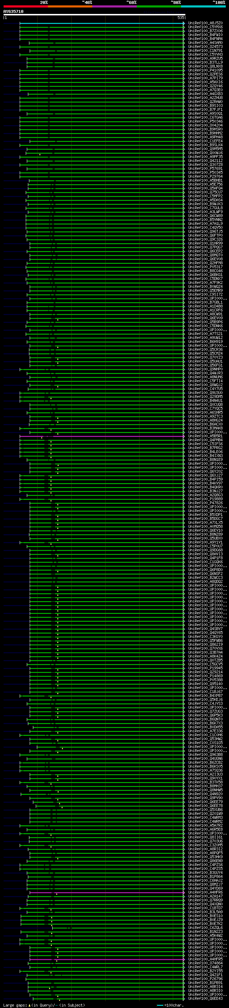Open hit UniRef100_Q9DG68

click(205, 550)
